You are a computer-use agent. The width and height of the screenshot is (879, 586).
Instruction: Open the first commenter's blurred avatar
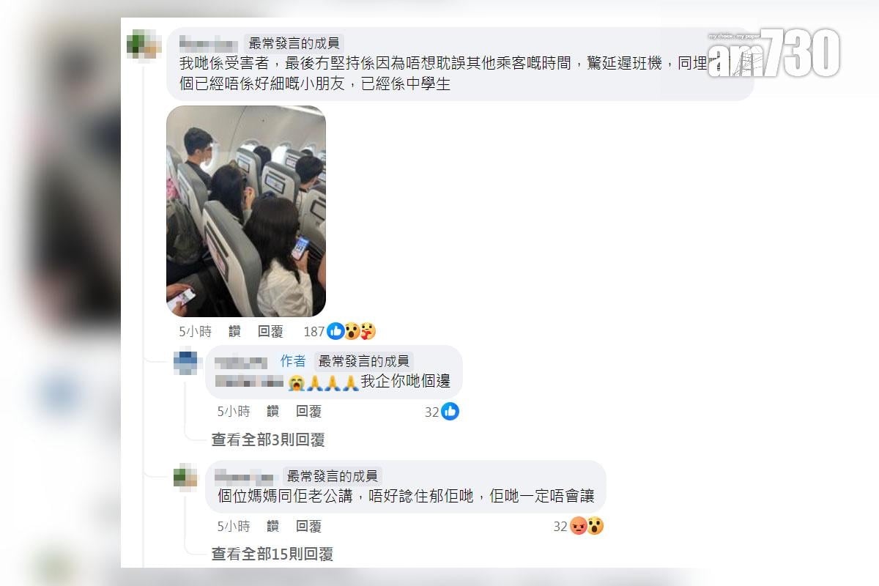pos(144,43)
